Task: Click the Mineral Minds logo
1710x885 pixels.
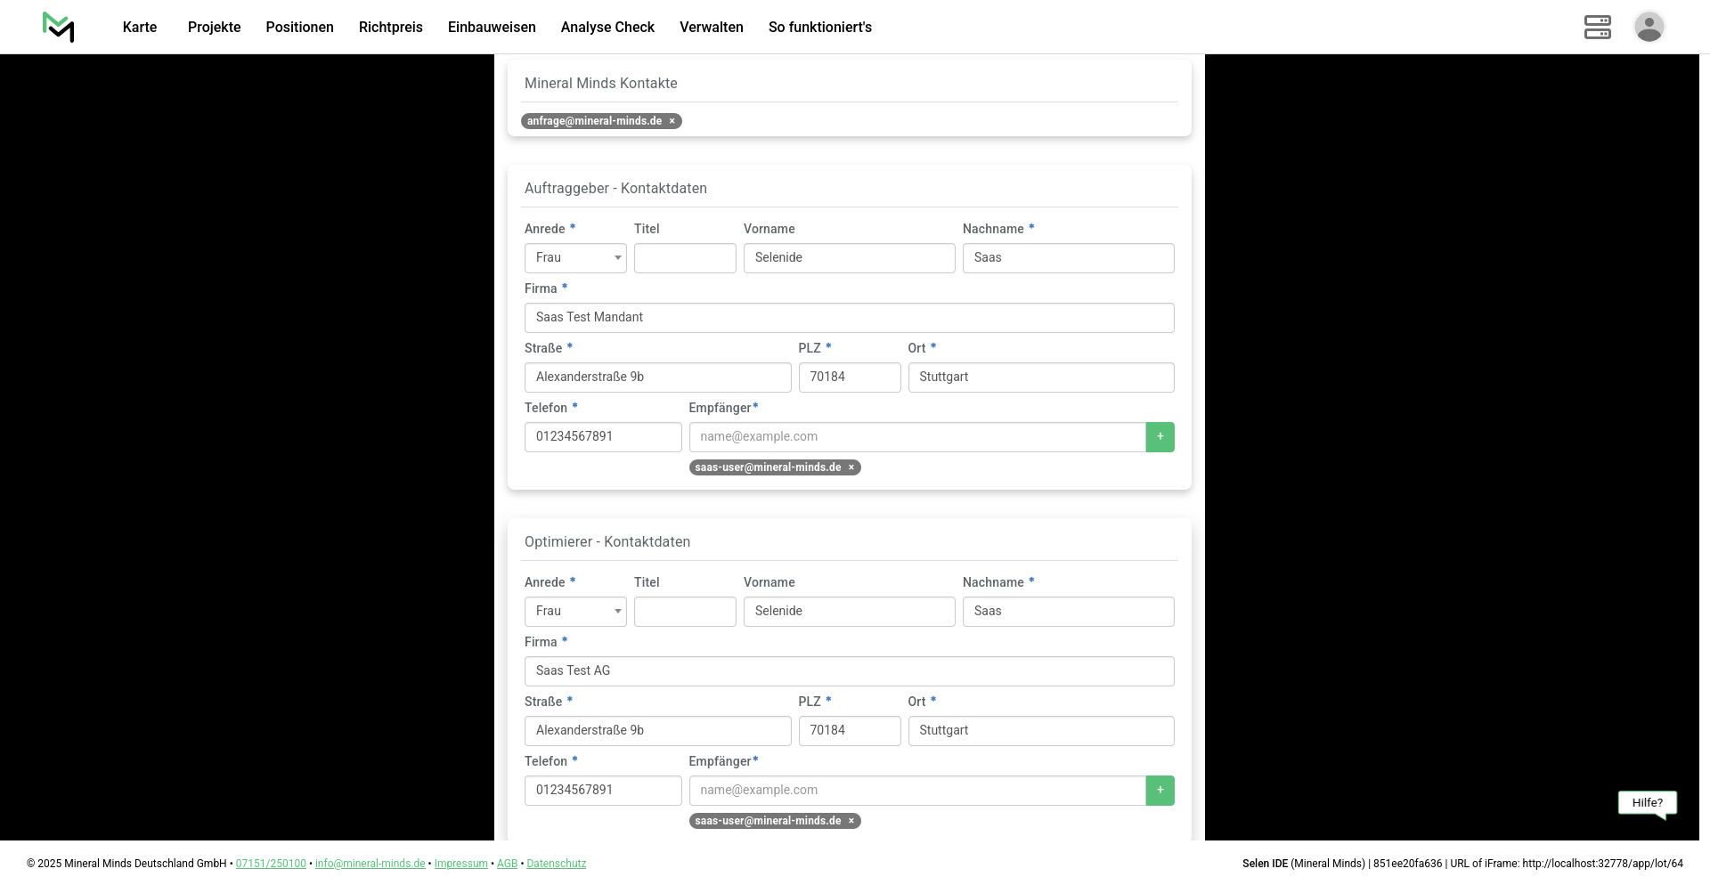Action: [58, 28]
